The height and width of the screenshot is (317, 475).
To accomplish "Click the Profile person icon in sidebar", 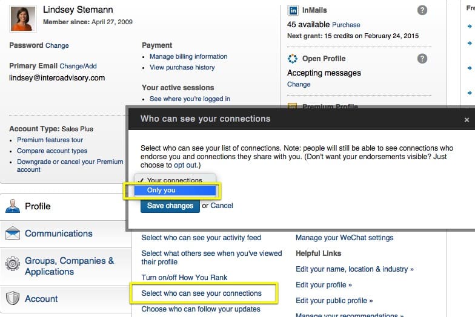I will (x=12, y=206).
